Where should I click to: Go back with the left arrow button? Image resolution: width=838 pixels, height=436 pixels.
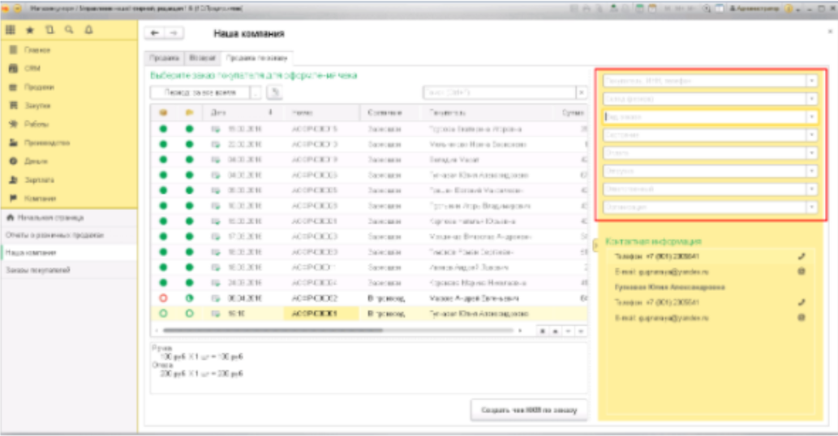[155, 33]
